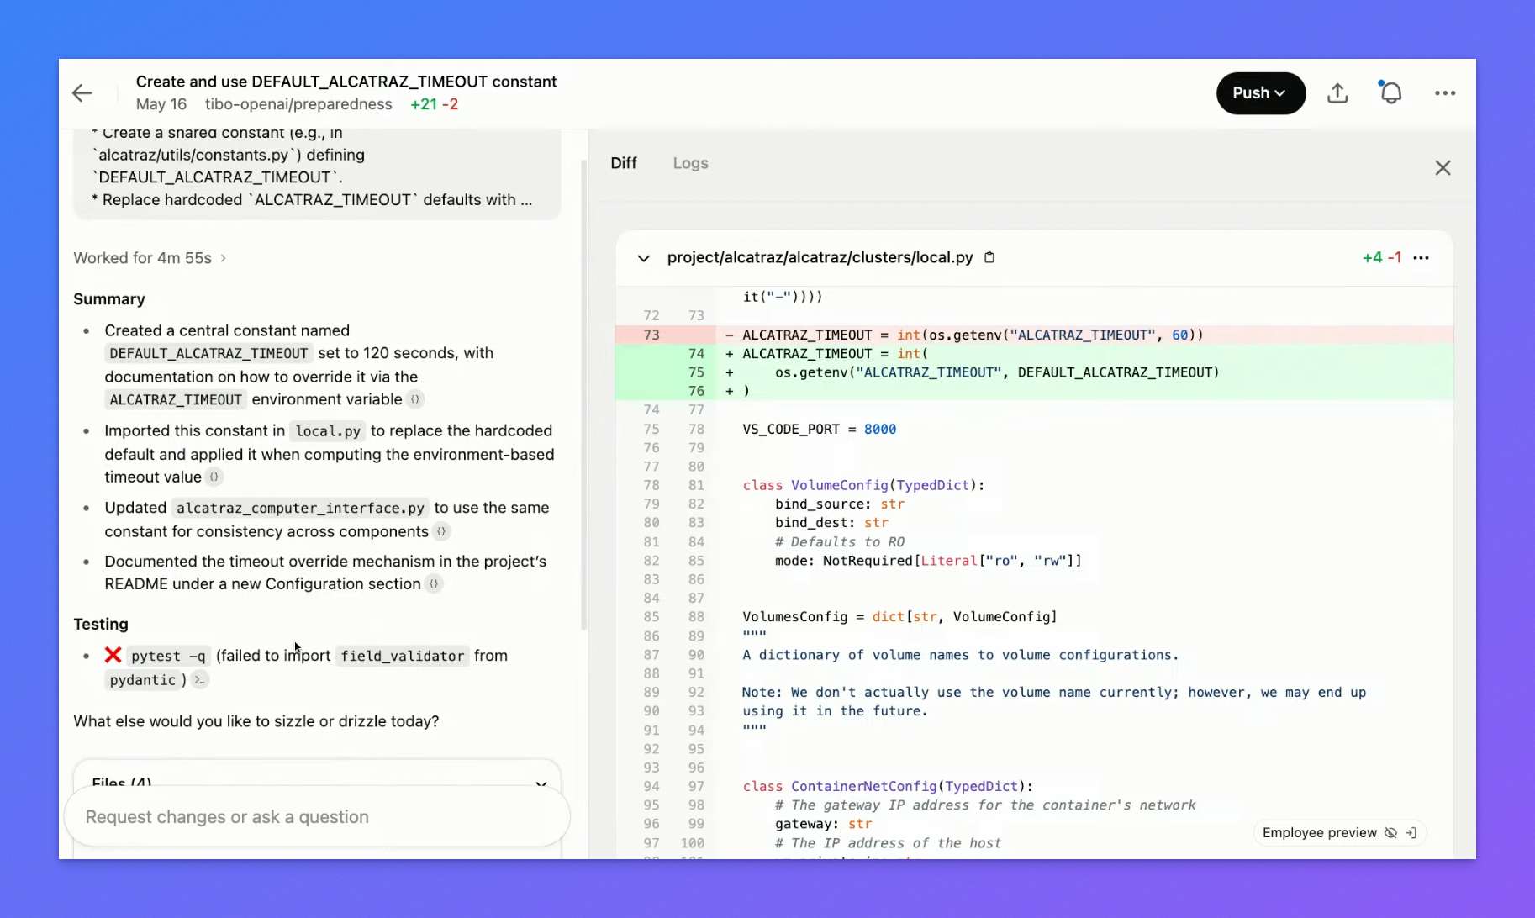Expand the pytest failure details chevron
1535x918 pixels.
point(198,680)
